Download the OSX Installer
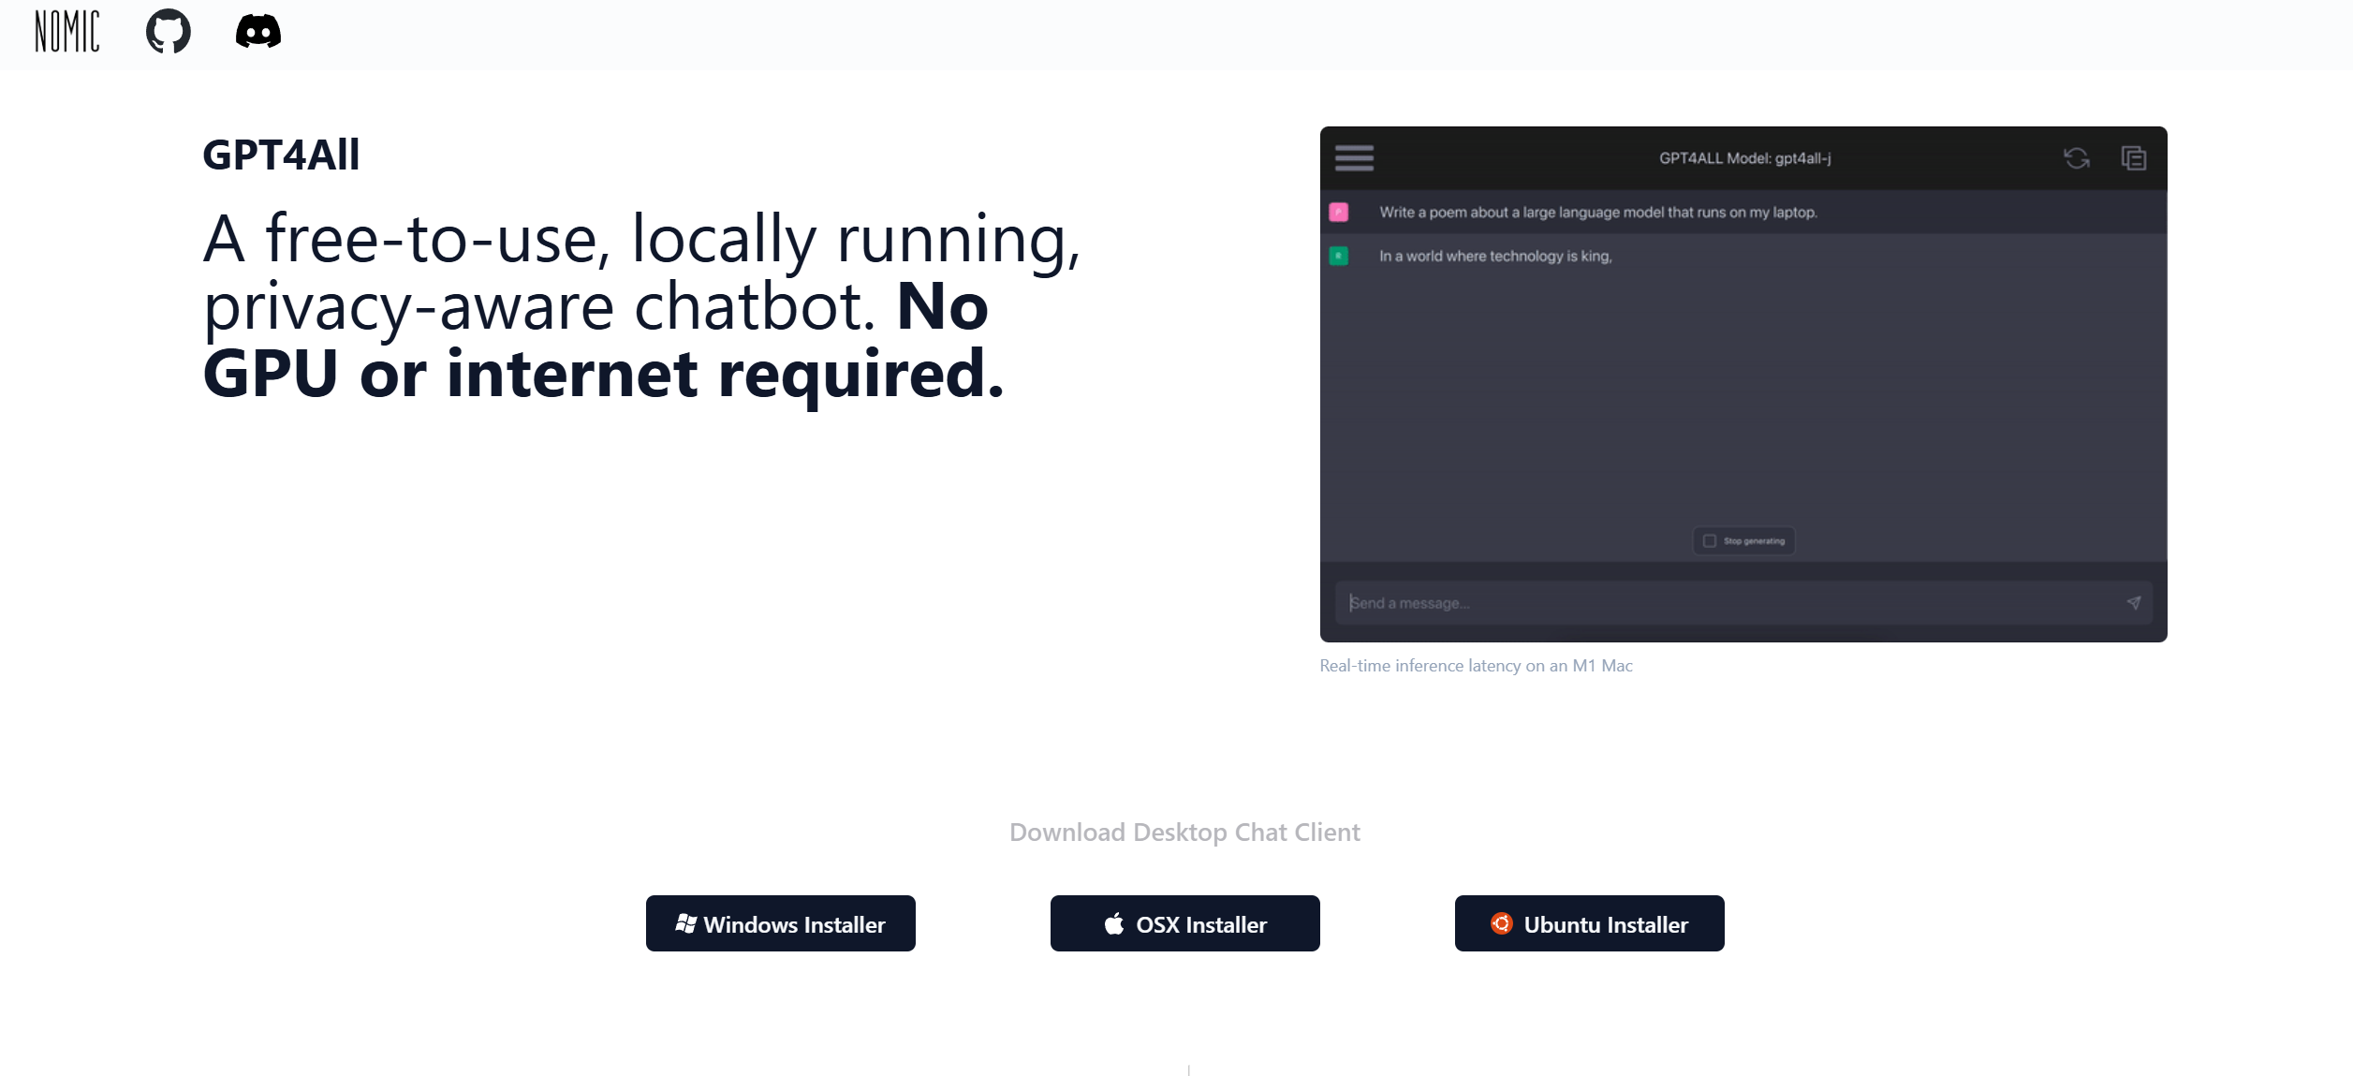This screenshot has height=1076, width=2353. click(x=1185, y=923)
